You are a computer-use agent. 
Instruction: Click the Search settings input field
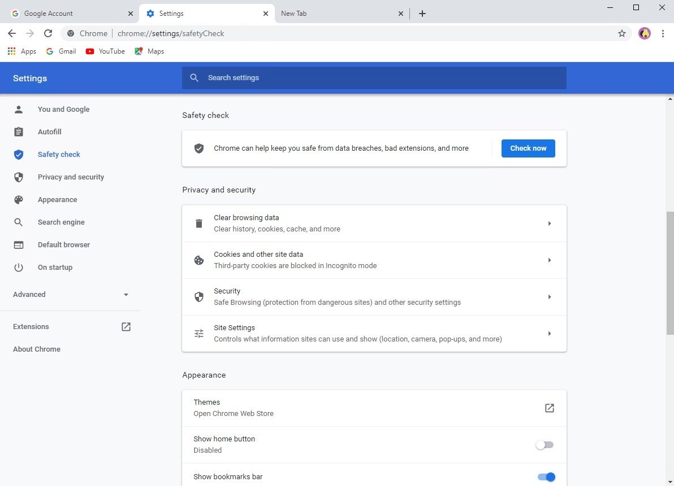[374, 78]
